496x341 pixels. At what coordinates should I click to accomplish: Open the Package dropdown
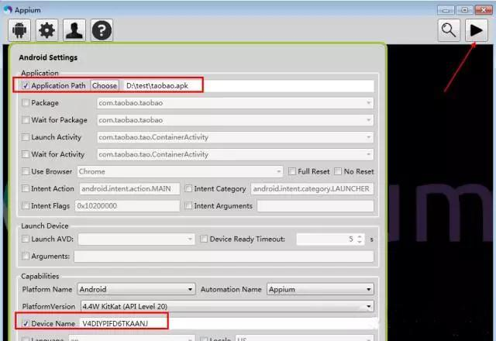tap(235, 103)
